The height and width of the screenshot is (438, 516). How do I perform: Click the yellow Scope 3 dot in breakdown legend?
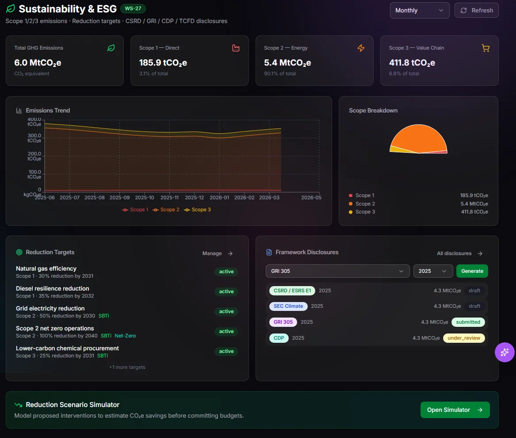[351, 212]
